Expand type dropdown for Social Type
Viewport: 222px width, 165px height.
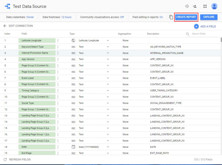click(x=108, y=103)
